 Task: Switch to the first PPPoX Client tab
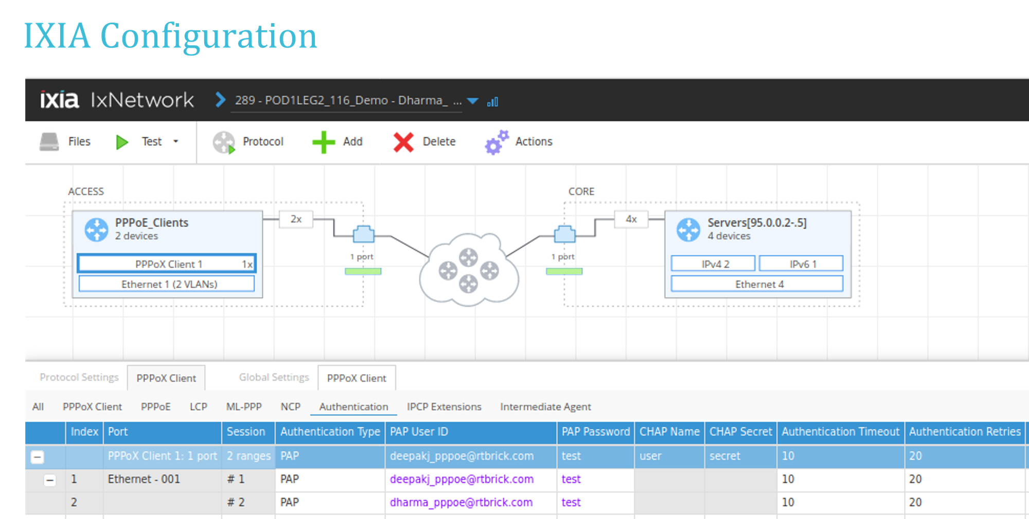166,378
